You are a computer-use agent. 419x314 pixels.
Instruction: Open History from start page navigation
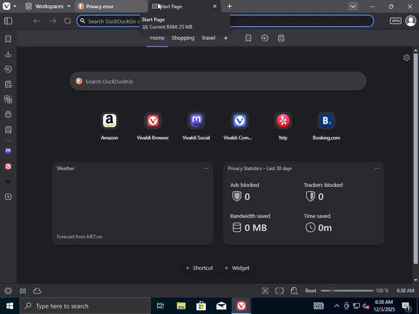coord(265,38)
